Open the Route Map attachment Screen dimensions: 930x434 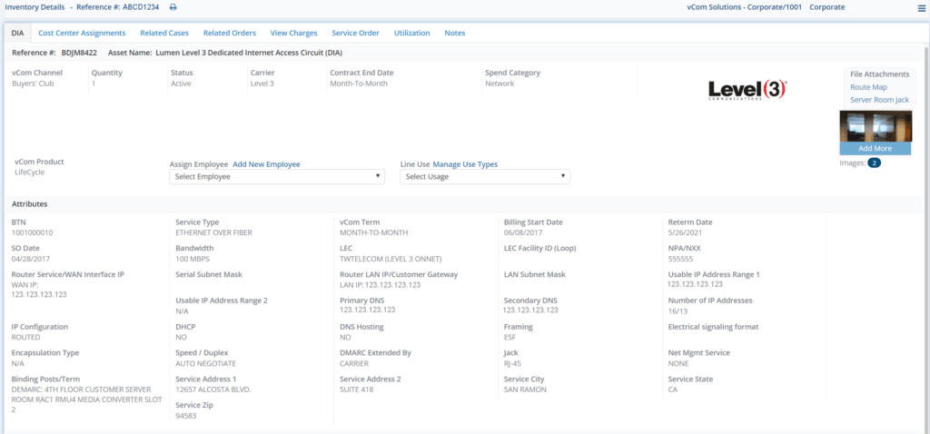point(866,87)
